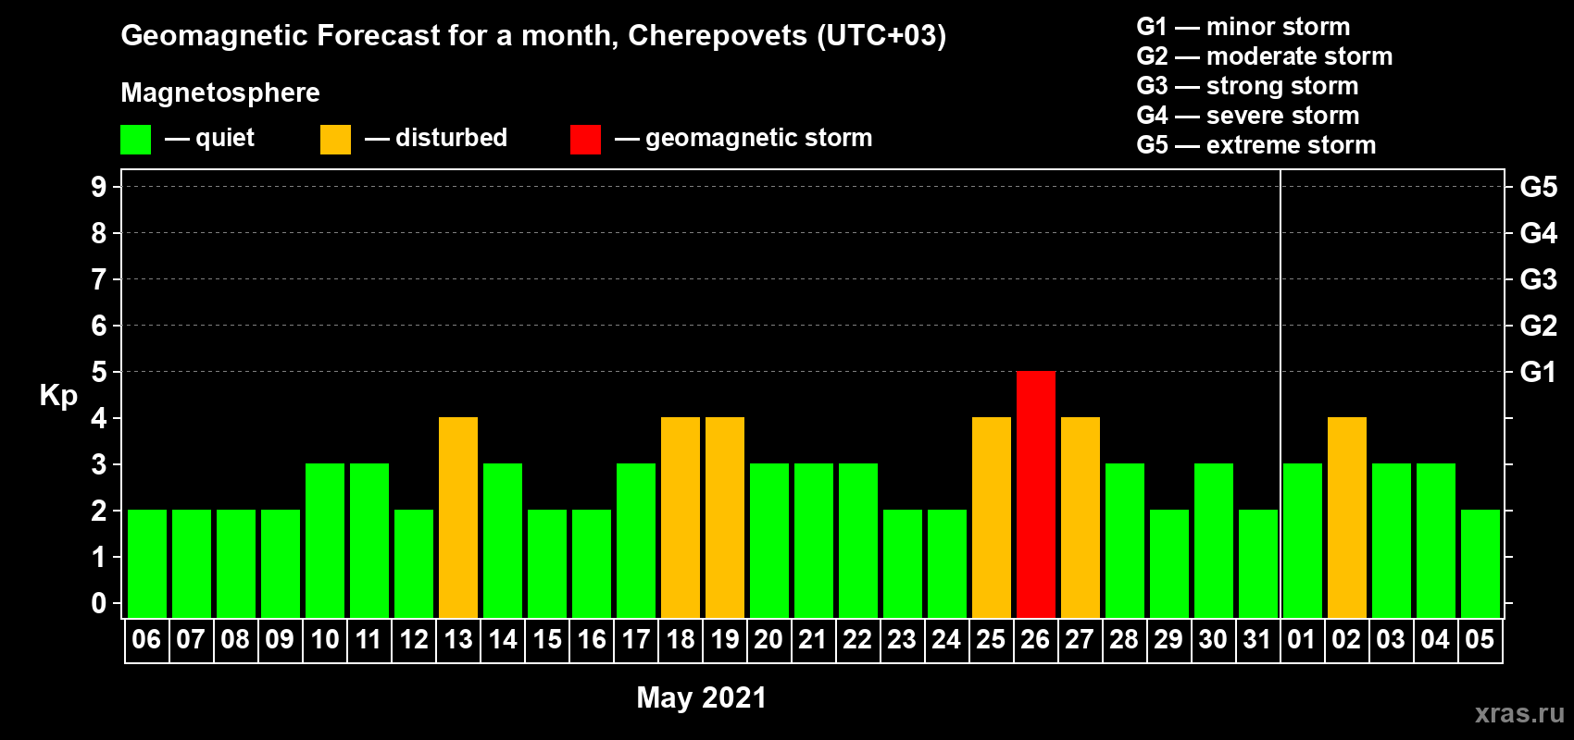Select the orange bar for May 13
The height and width of the screenshot is (740, 1574).
(x=458, y=518)
